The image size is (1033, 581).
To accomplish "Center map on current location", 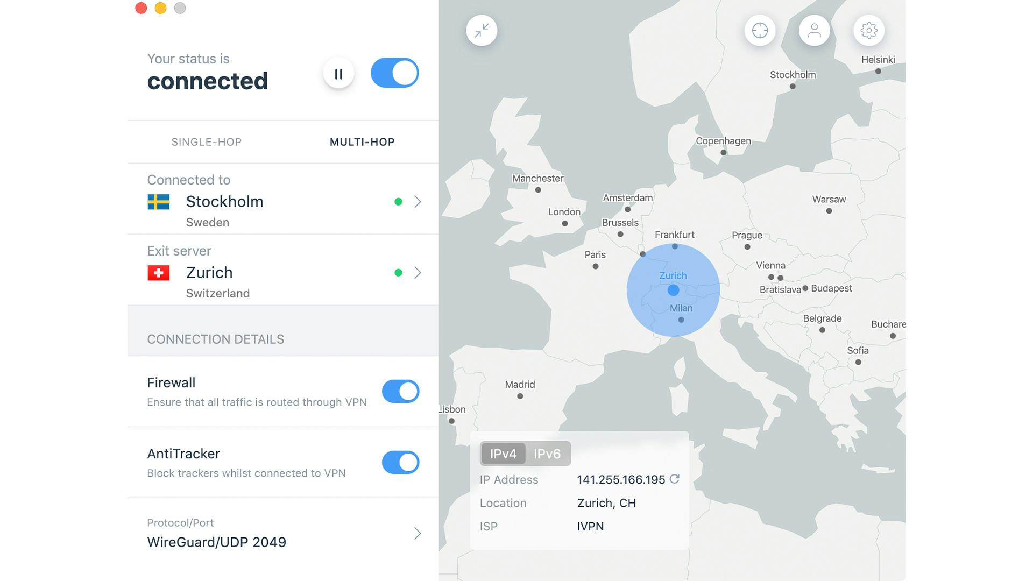I will click(x=760, y=31).
